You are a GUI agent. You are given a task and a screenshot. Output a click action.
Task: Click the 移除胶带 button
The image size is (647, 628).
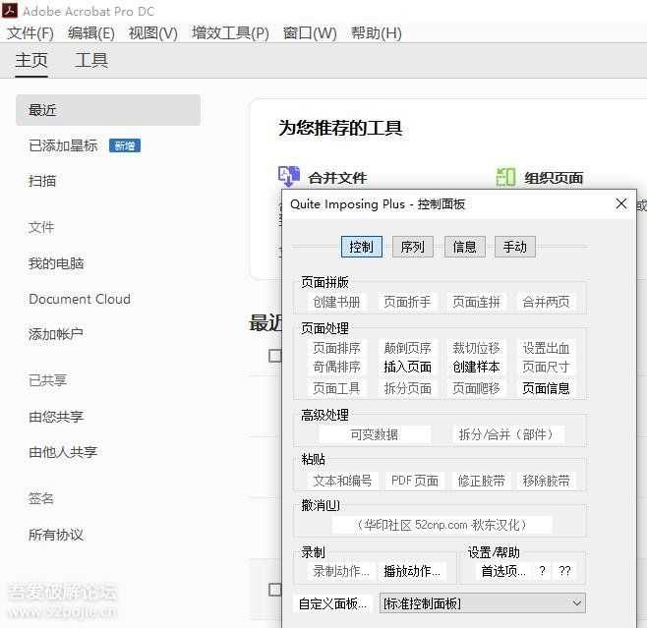tap(546, 481)
